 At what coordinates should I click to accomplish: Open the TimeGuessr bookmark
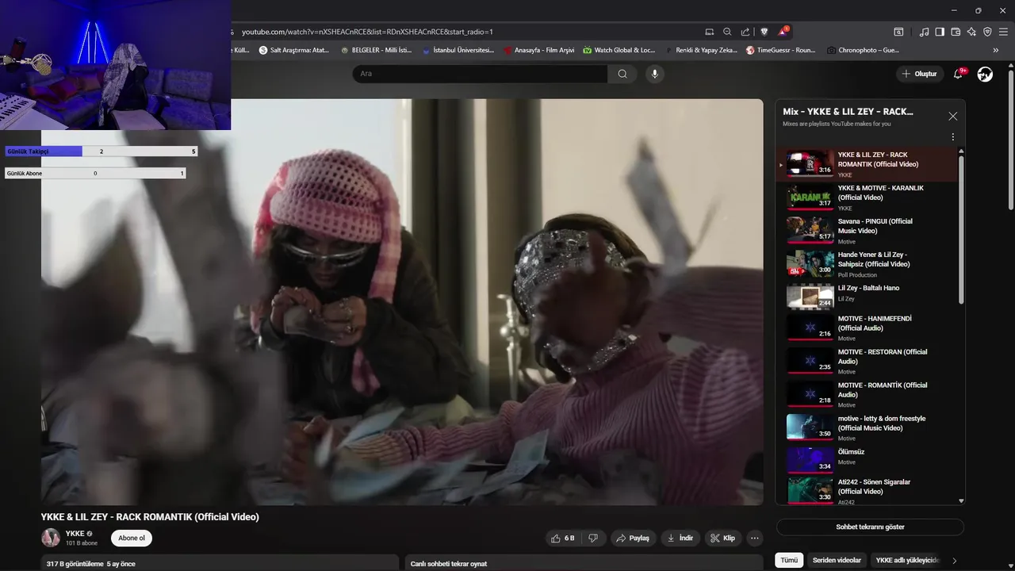pos(780,50)
